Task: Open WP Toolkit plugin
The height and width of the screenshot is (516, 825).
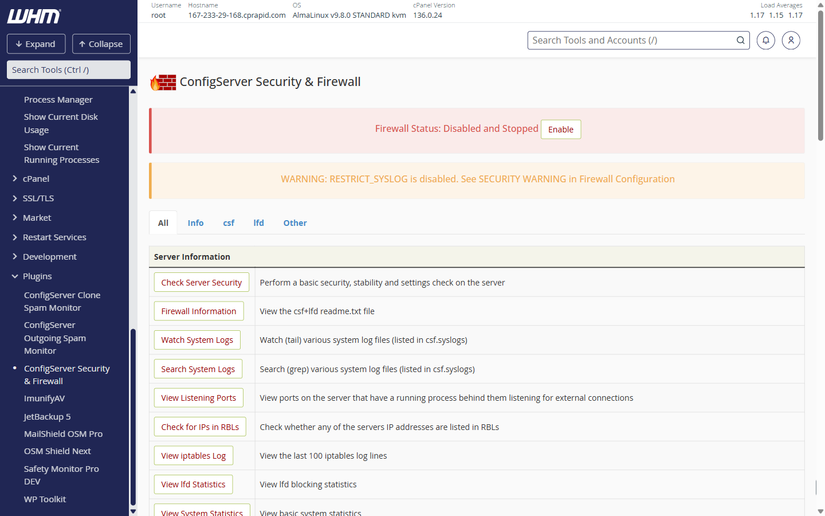Action: pyautogui.click(x=45, y=499)
